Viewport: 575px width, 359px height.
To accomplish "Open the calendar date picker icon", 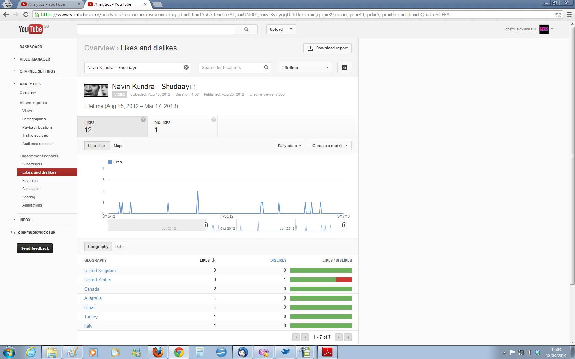I will [344, 68].
